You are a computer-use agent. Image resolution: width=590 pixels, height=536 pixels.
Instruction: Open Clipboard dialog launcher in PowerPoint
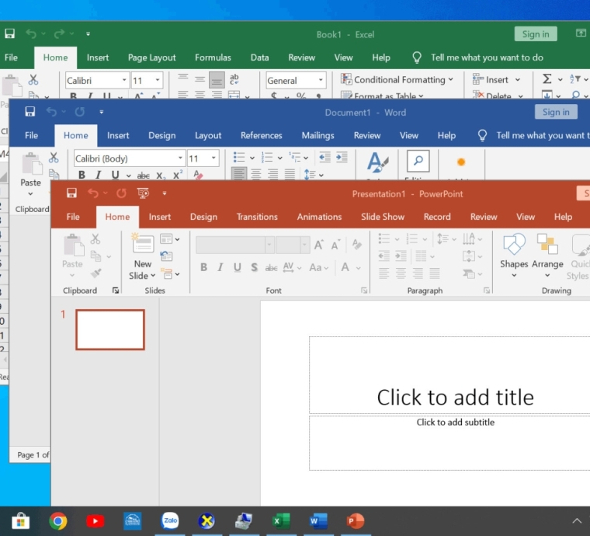coord(115,291)
